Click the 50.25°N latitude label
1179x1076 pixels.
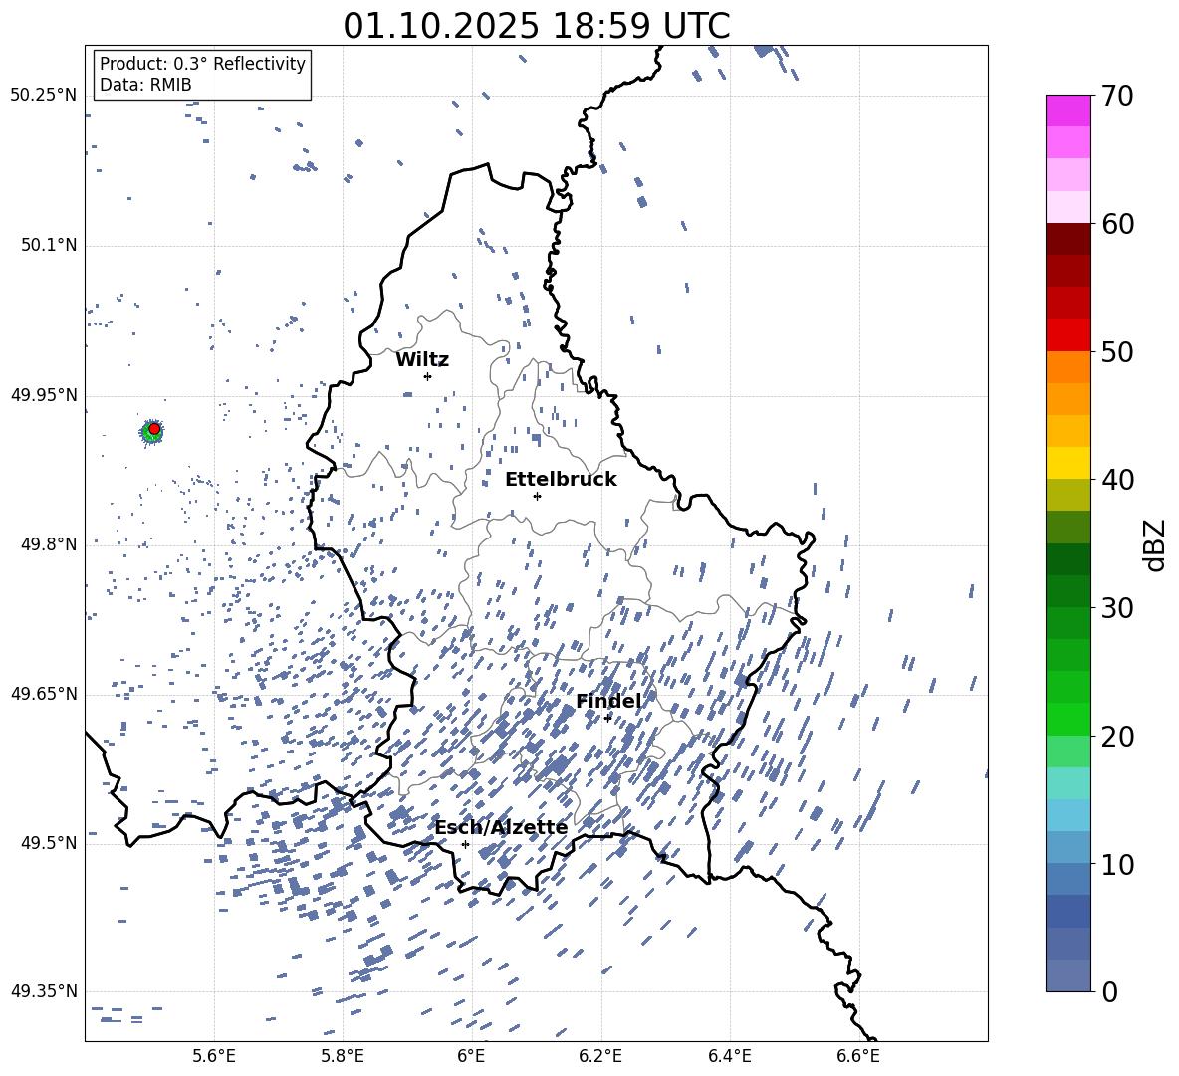coord(44,96)
